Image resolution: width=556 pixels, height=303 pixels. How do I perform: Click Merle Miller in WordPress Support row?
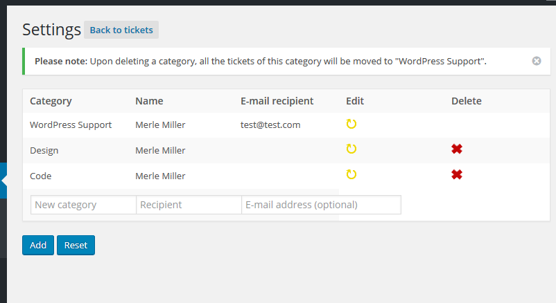click(160, 125)
